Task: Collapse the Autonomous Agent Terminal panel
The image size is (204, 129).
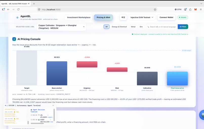Action: tap(53, 105)
